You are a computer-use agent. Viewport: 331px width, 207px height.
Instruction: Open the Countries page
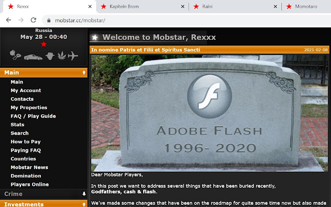coord(23,159)
